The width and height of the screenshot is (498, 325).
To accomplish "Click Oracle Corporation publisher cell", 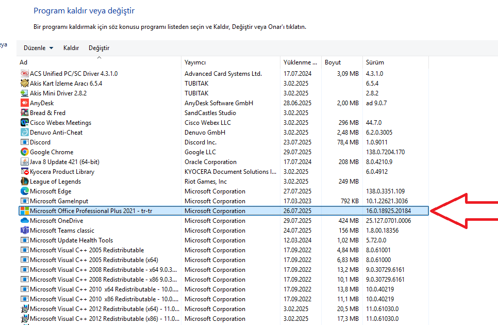I will 210,162.
